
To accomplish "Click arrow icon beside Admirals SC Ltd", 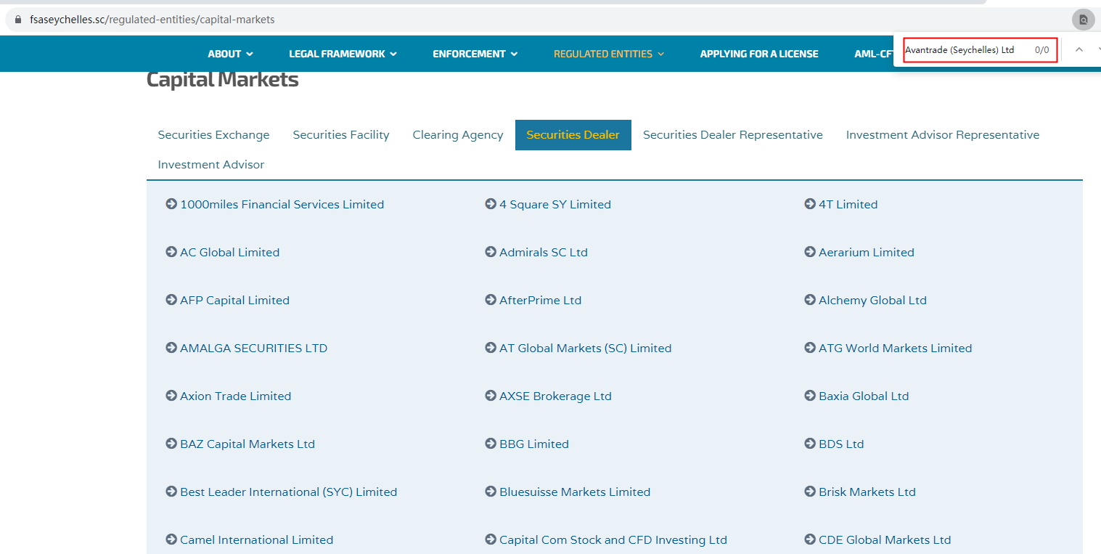I will point(491,252).
